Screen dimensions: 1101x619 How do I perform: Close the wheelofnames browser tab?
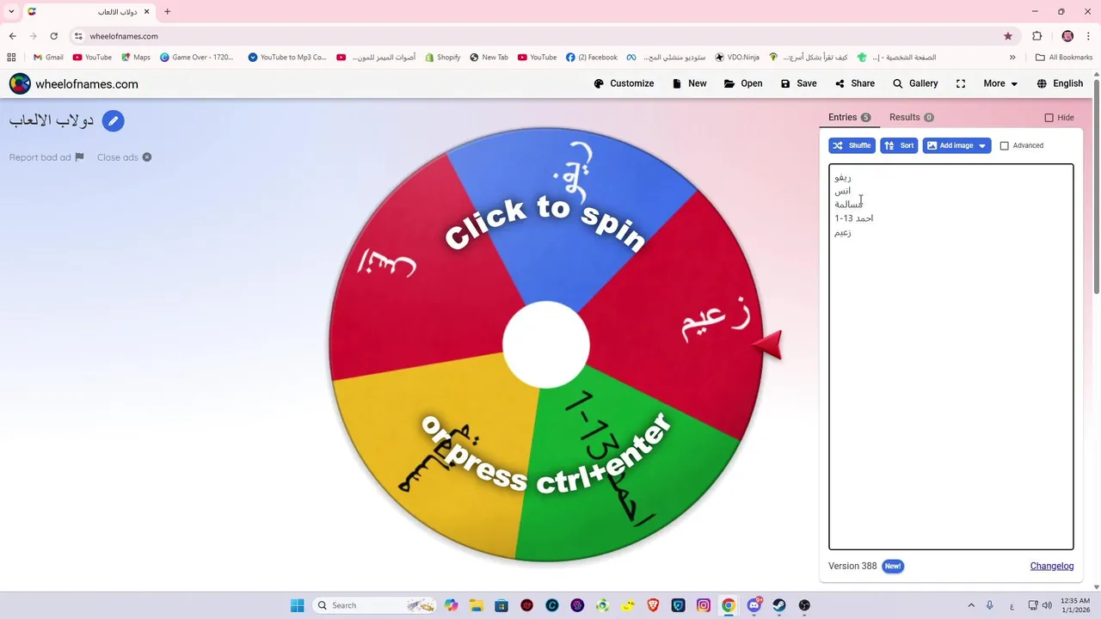[x=146, y=11]
